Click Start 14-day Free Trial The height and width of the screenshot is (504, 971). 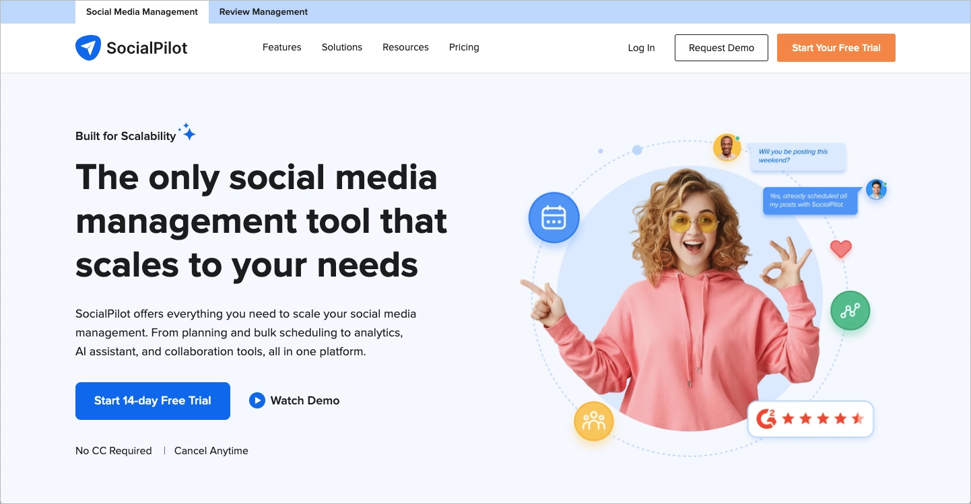coord(153,400)
